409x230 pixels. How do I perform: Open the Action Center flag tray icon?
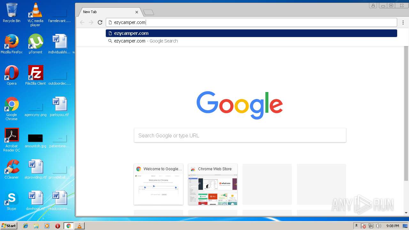coord(363,226)
